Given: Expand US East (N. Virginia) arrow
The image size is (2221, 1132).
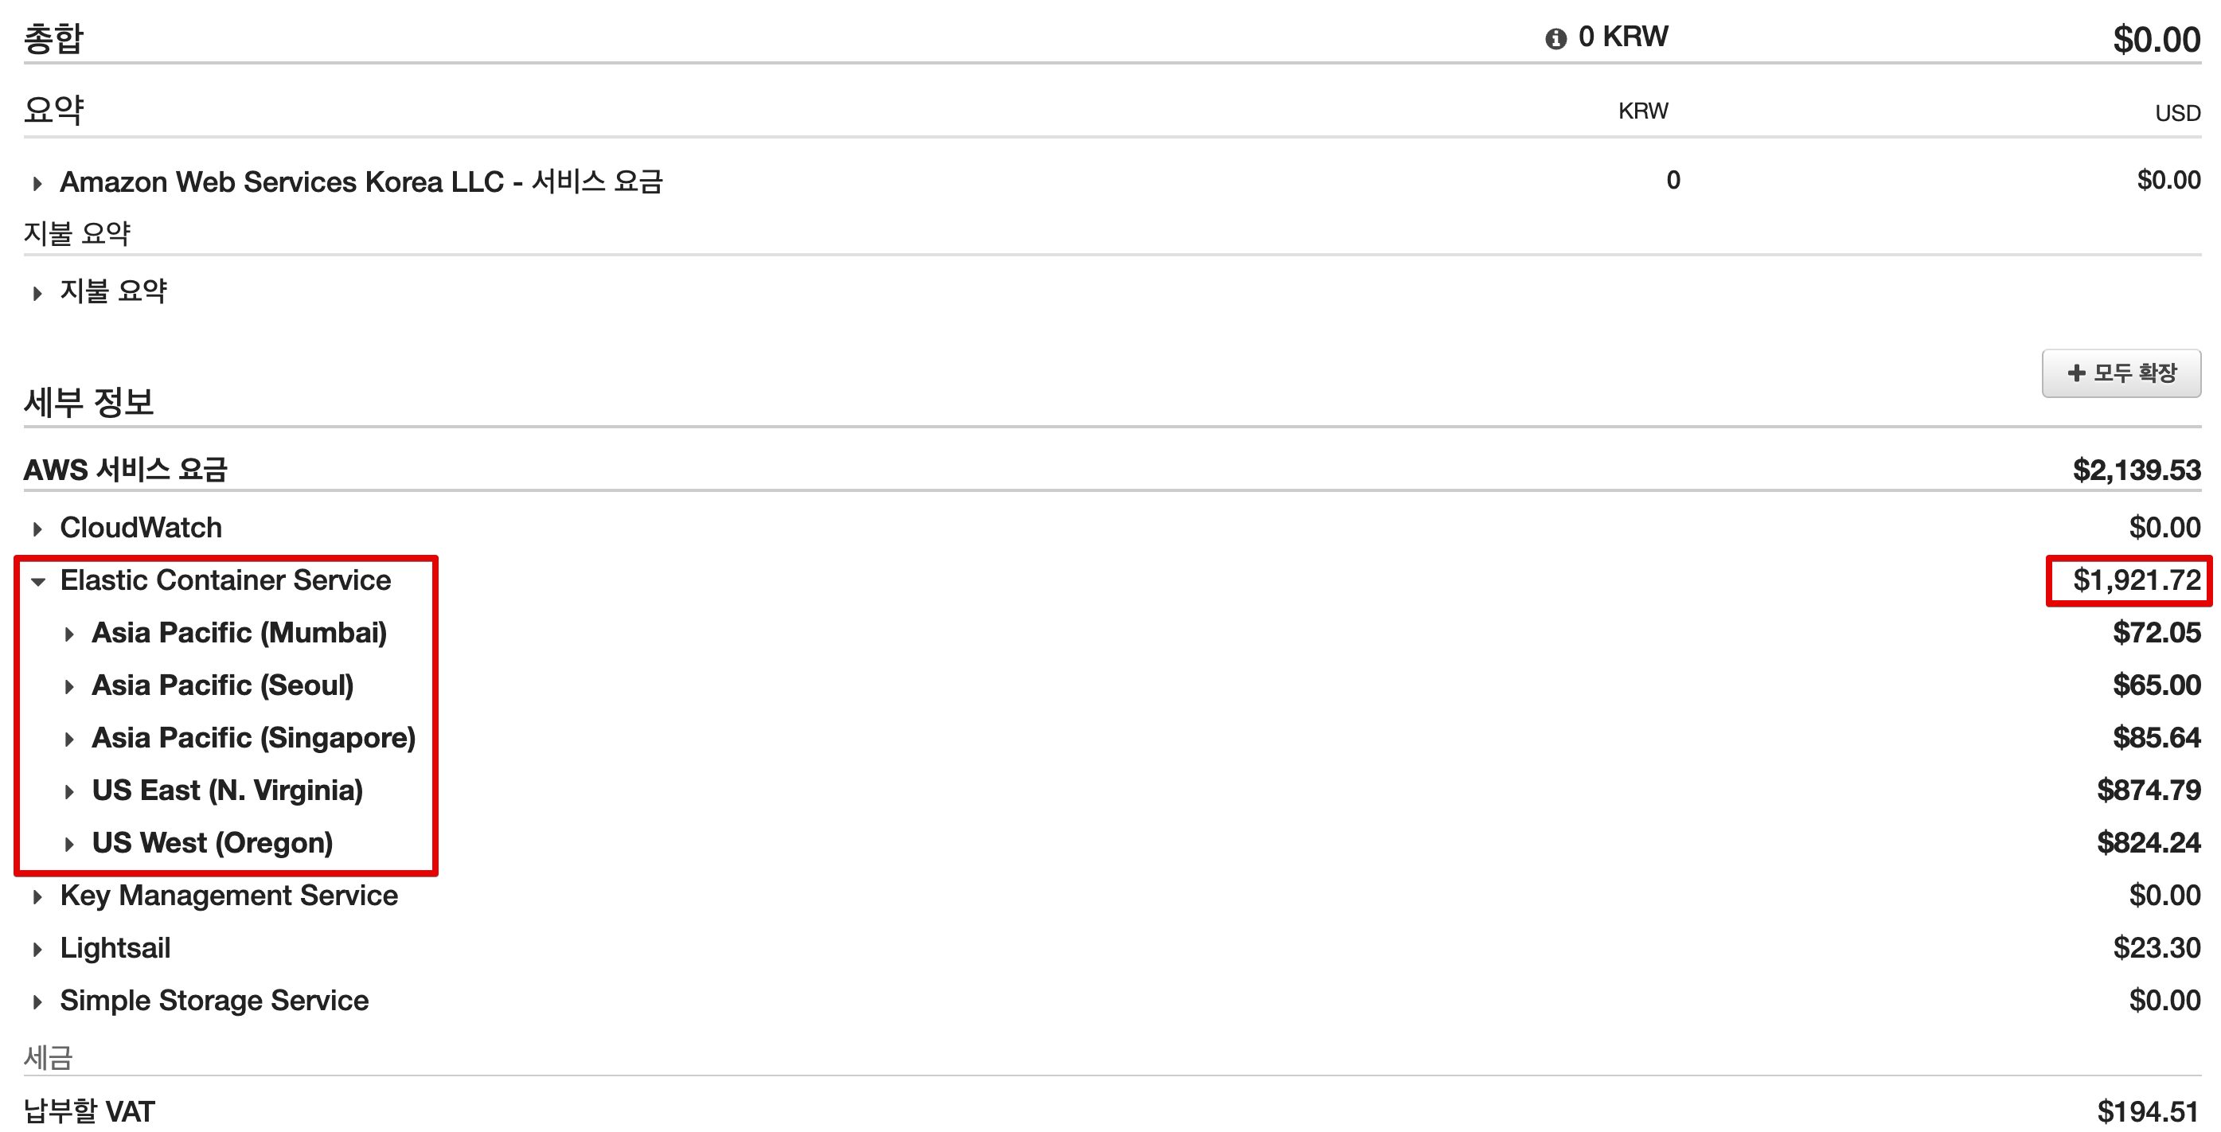Looking at the screenshot, I should (x=69, y=792).
